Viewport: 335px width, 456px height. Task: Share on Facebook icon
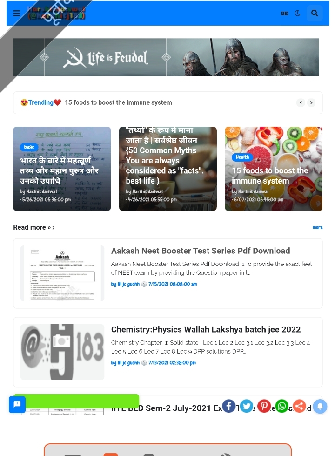[x=228, y=406]
